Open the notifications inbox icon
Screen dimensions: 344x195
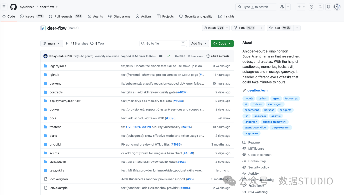tap(328, 7)
